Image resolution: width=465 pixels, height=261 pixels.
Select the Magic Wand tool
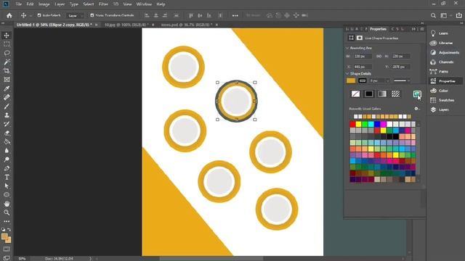click(7, 62)
